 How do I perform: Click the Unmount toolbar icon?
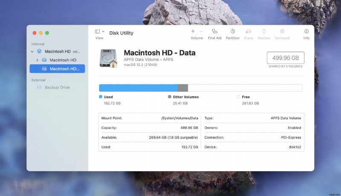click(x=282, y=32)
